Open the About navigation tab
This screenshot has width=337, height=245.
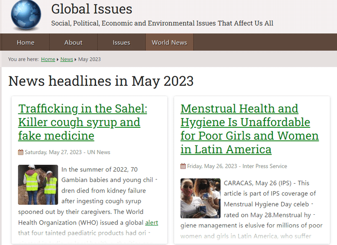coord(73,42)
